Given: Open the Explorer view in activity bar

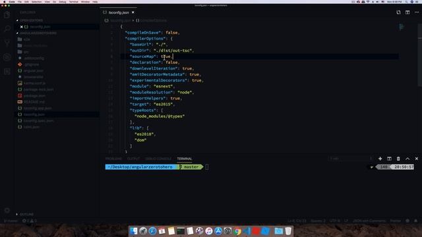Looking at the screenshot, I should [7, 14].
